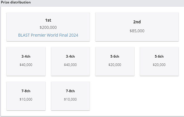184x117 pixels.
Task: Click the $200,000 first place prize amount
Action: (x=48, y=27)
